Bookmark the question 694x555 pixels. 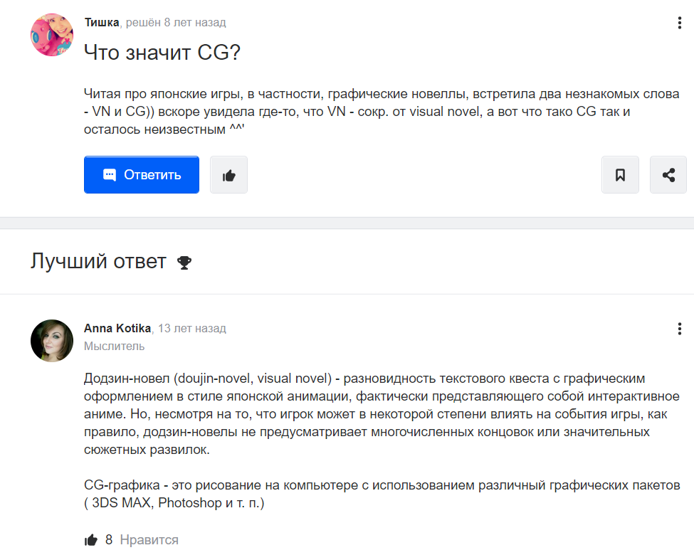click(x=620, y=175)
